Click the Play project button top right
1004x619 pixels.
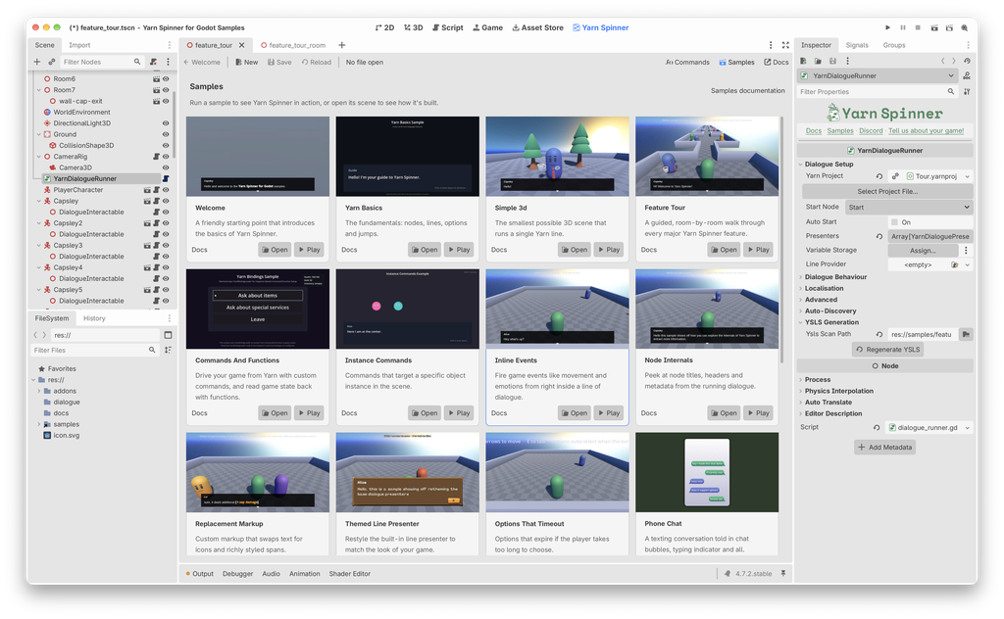point(887,28)
